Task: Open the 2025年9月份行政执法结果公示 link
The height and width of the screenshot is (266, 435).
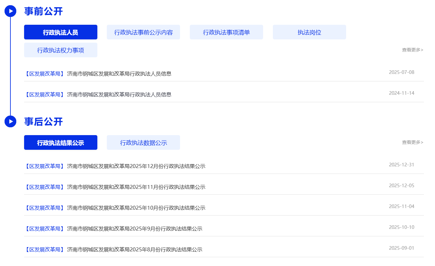Action: [x=134, y=229]
